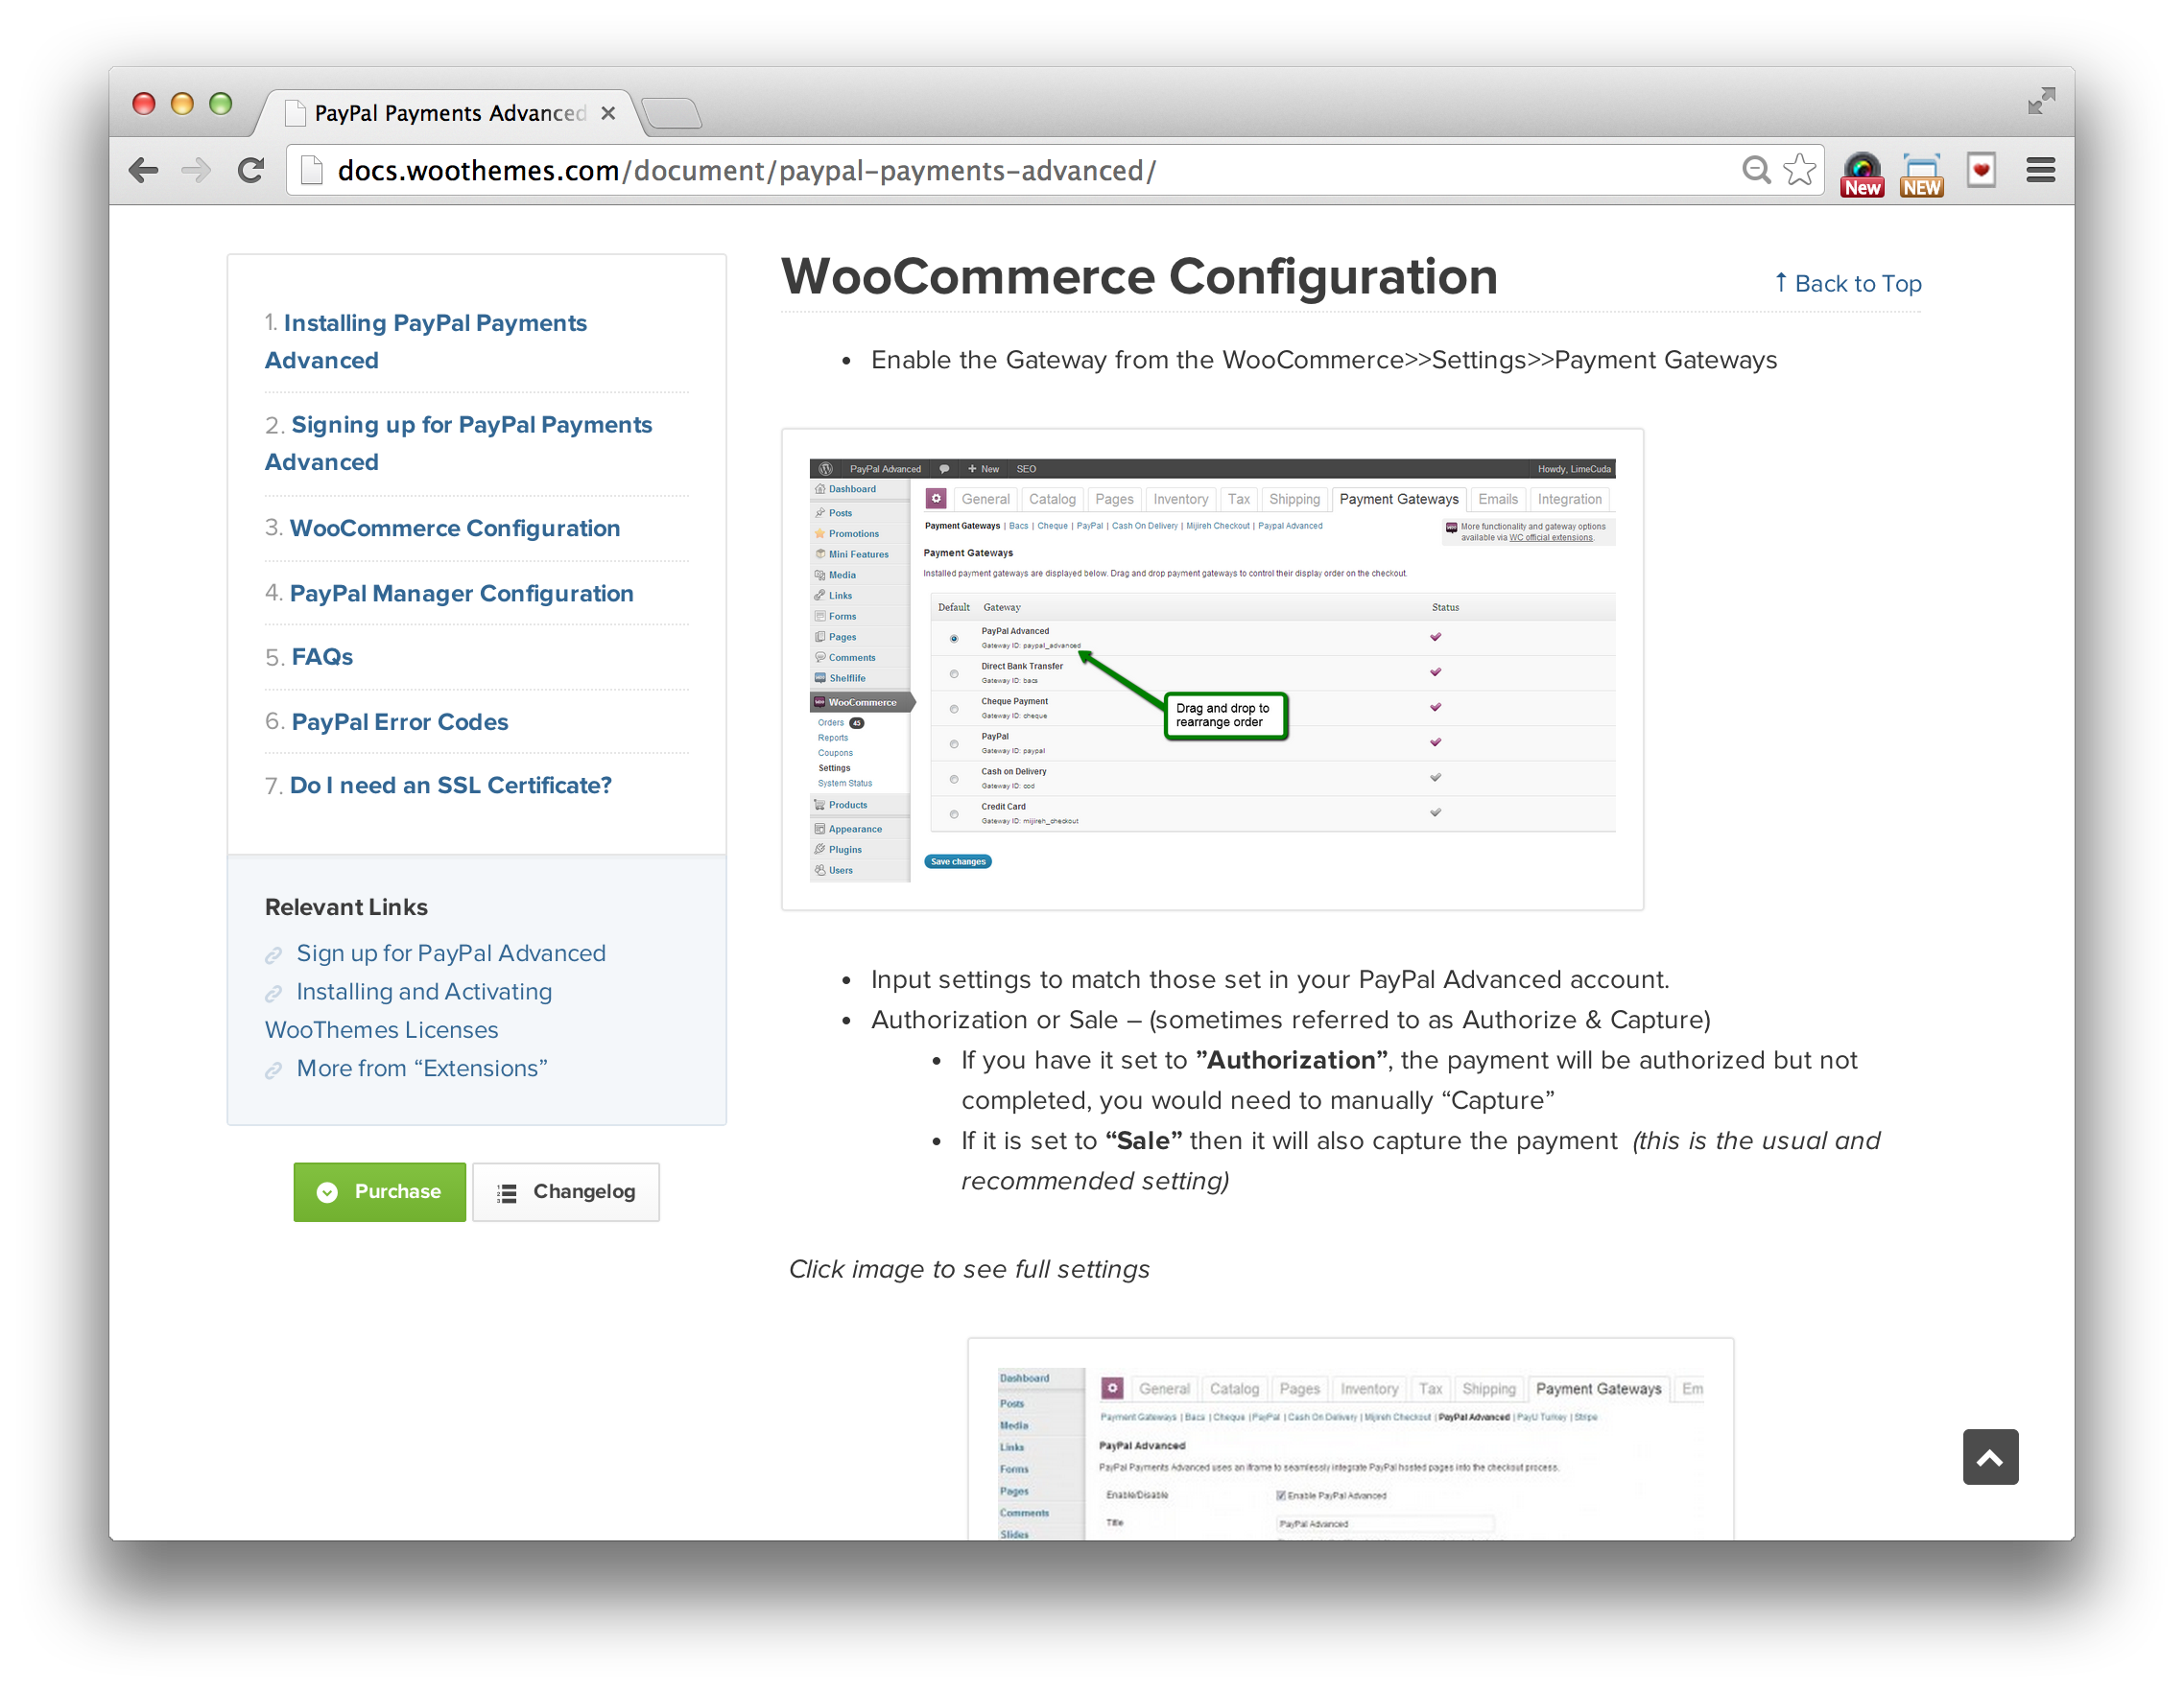Screen dimensions: 2184x1692
Task: Open Installing and Activating WooThemes Licenses
Action: pos(408,1011)
